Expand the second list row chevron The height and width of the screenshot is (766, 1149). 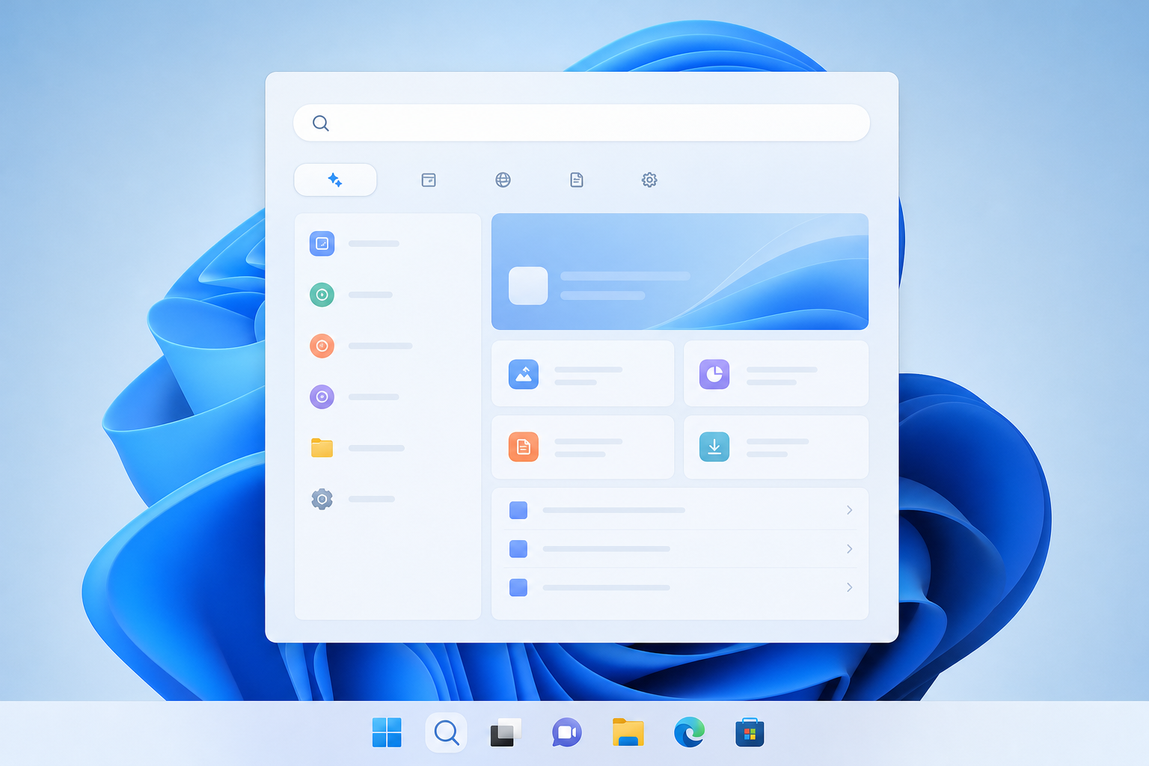(x=849, y=549)
